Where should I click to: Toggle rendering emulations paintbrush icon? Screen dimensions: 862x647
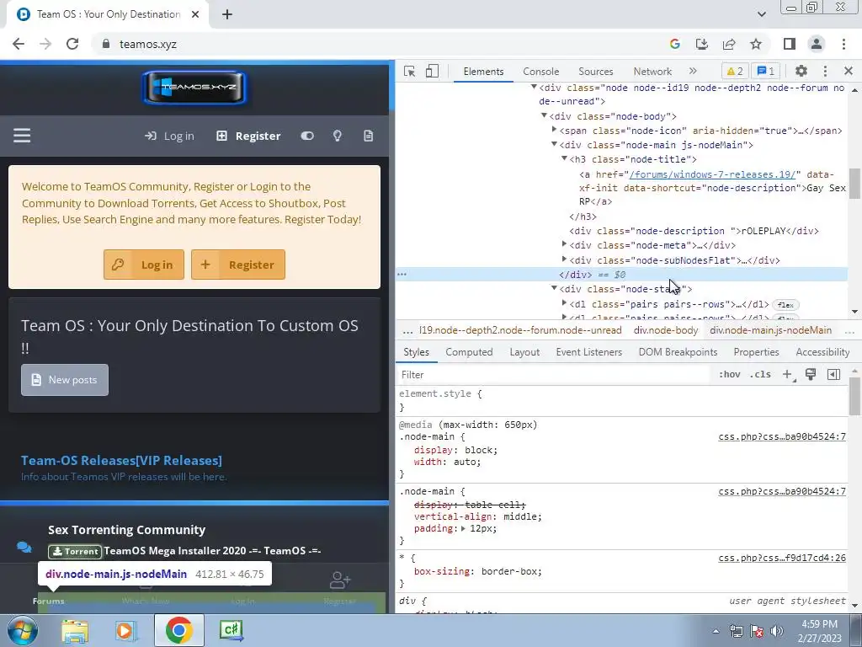coord(811,374)
